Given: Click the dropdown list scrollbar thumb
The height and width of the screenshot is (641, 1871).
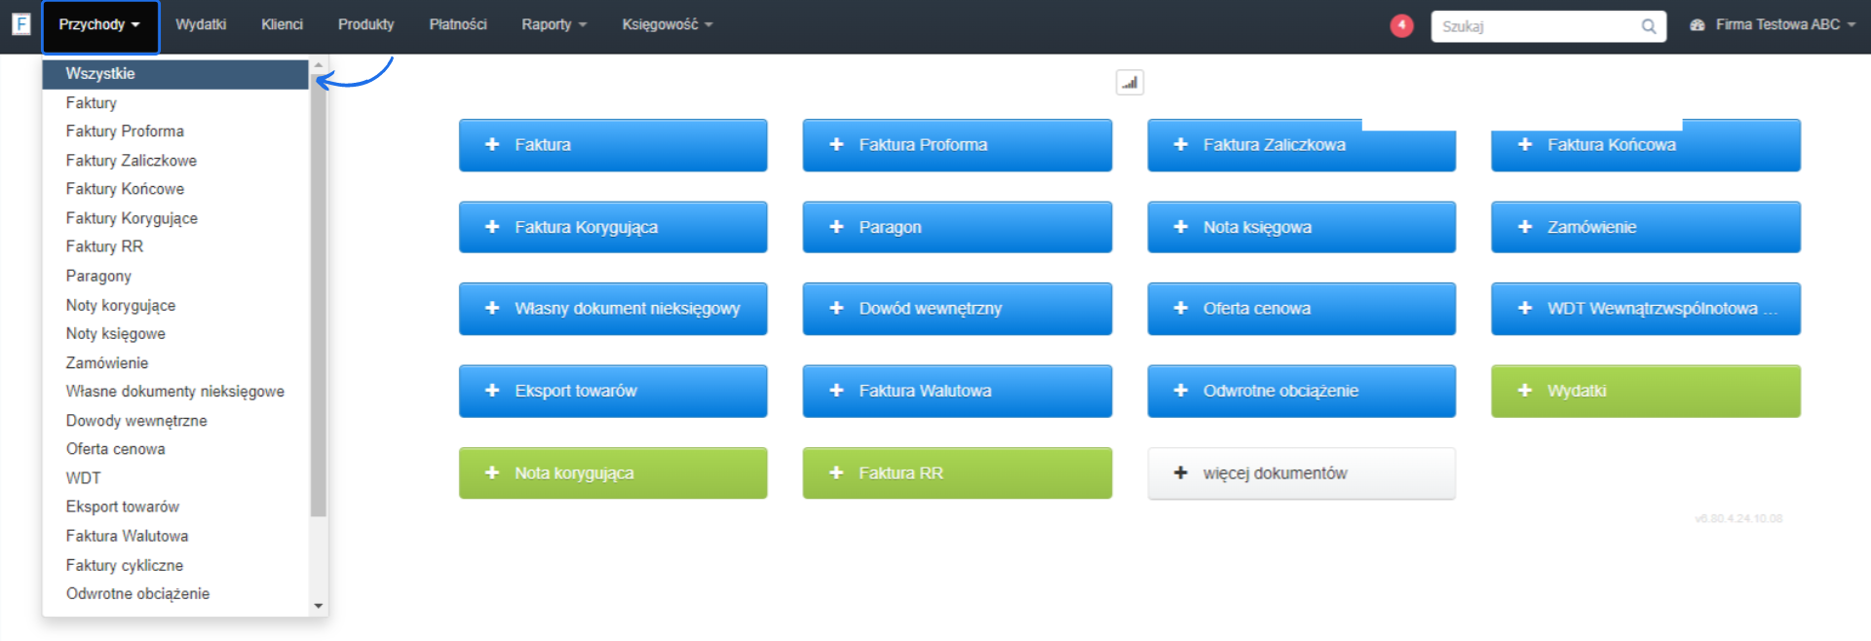Looking at the screenshot, I should (x=319, y=295).
